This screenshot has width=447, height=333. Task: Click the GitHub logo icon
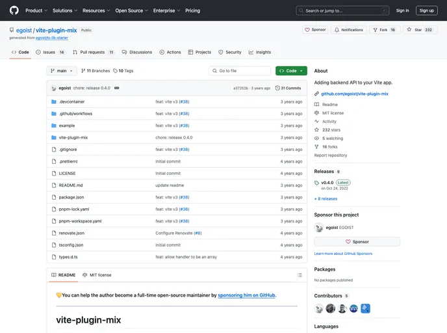(x=14, y=10)
